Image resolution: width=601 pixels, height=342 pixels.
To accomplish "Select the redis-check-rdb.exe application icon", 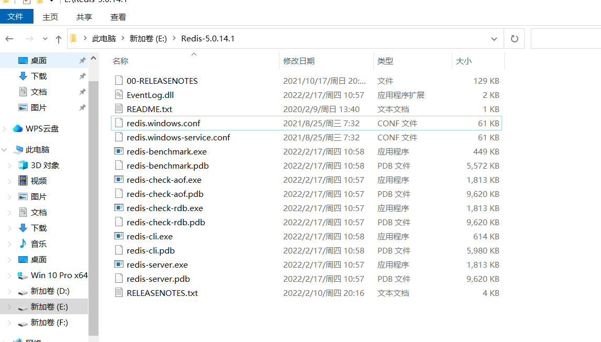I will pos(119,208).
